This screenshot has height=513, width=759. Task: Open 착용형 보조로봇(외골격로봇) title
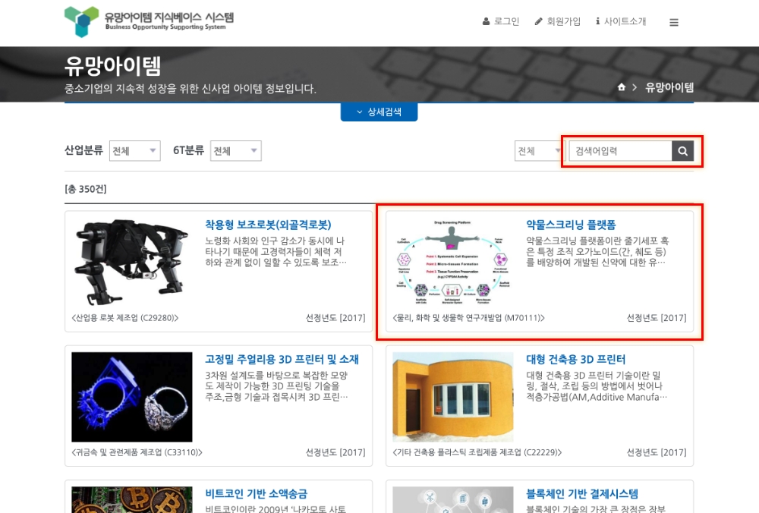(x=268, y=225)
